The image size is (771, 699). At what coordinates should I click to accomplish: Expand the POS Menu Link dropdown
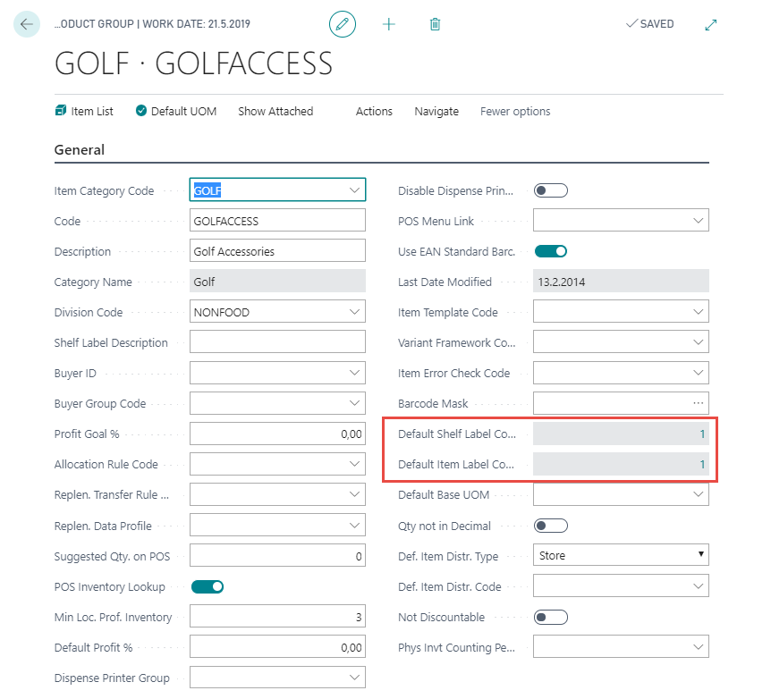tap(699, 221)
